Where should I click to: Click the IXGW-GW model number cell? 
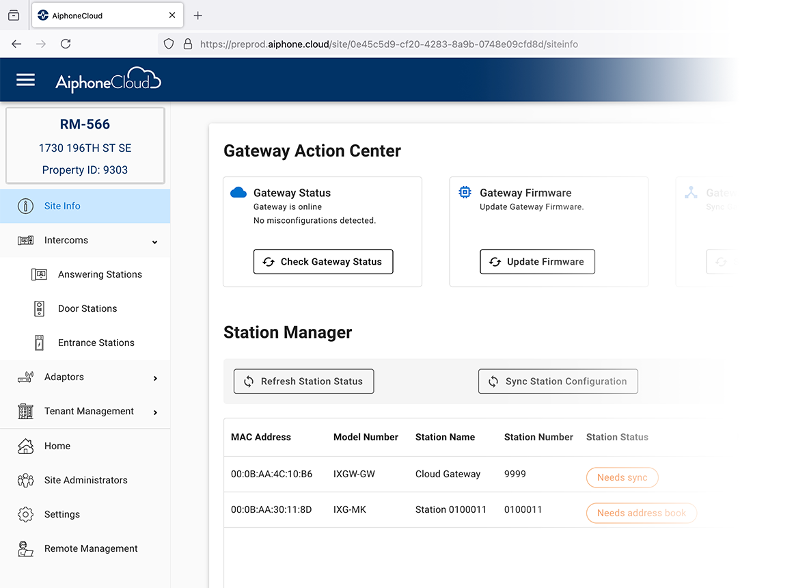[x=354, y=474]
